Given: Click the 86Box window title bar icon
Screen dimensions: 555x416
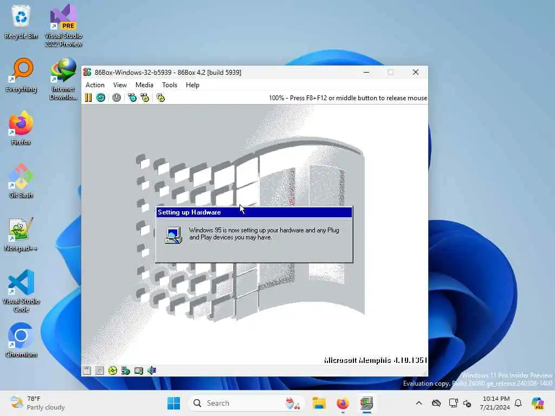Looking at the screenshot, I should 87,72.
